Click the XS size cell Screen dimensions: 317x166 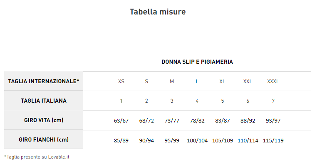(121, 82)
